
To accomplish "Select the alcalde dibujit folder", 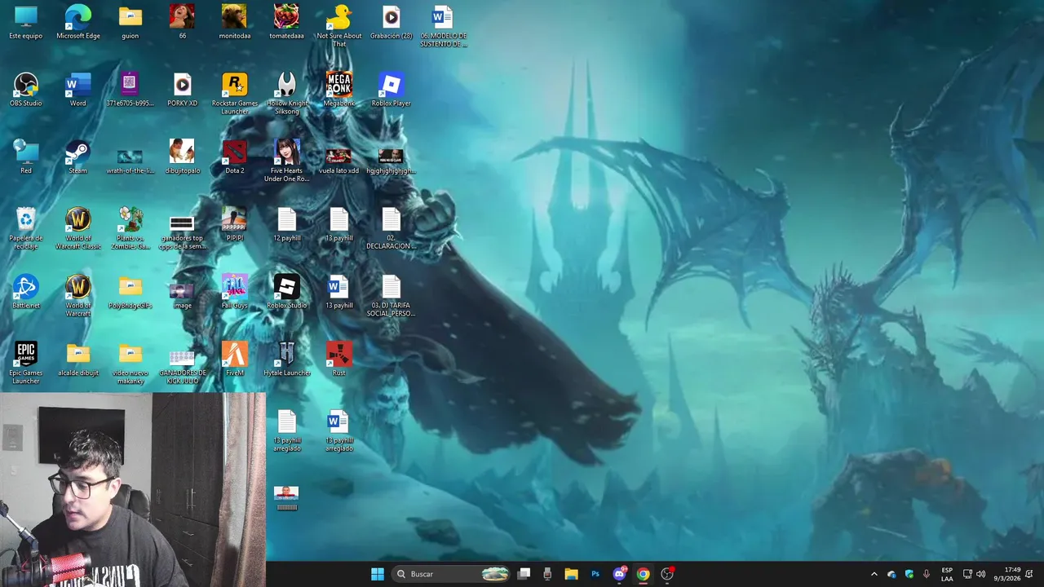I will click(x=78, y=360).
